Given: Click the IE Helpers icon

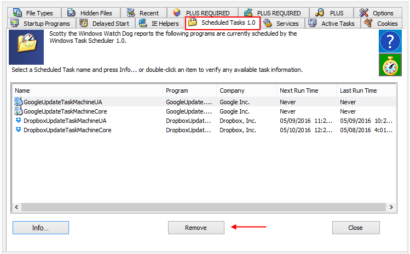Looking at the screenshot, I should click(143, 23).
